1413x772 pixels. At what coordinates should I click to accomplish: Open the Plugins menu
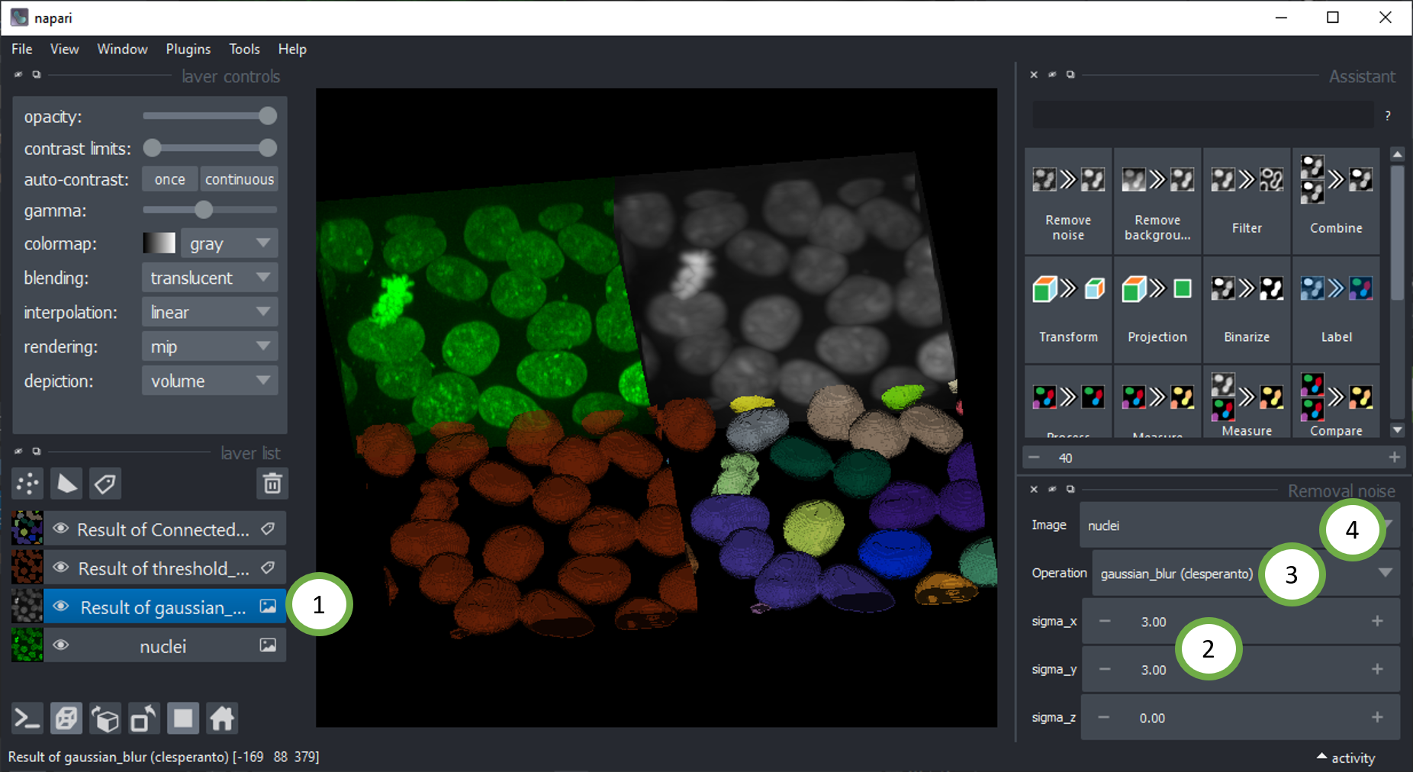tap(188, 49)
